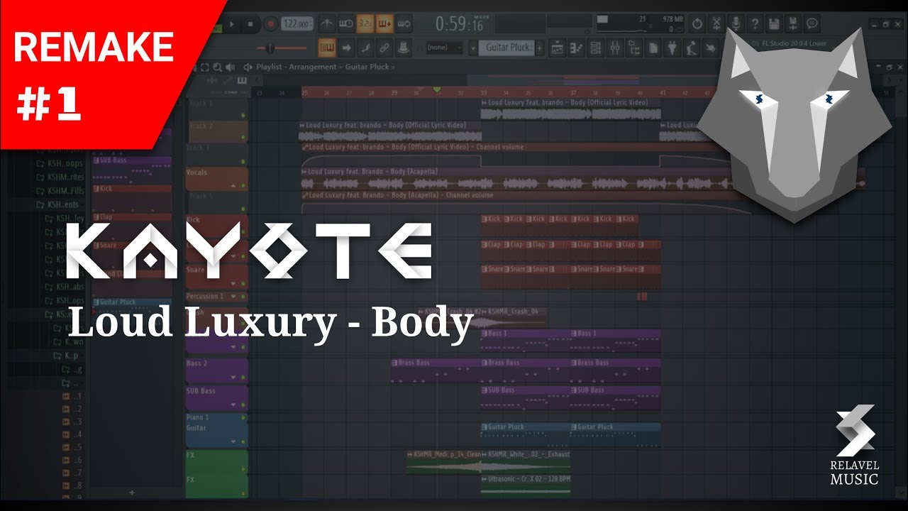The image size is (908, 511).
Task: Open the browser view icon
Action: (x=634, y=48)
